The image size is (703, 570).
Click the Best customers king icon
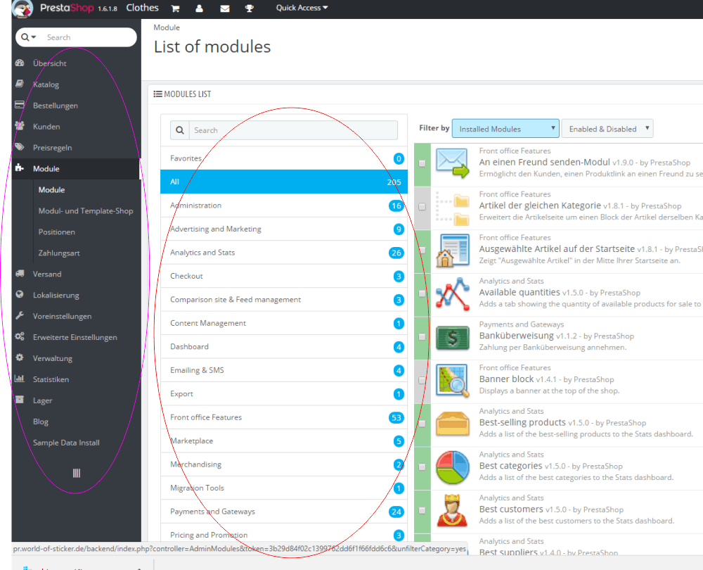[452, 510]
